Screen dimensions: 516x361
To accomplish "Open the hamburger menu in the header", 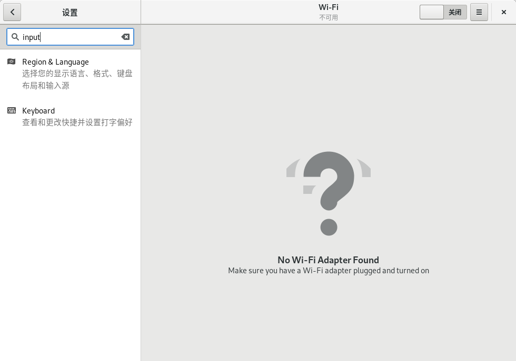I will point(479,12).
